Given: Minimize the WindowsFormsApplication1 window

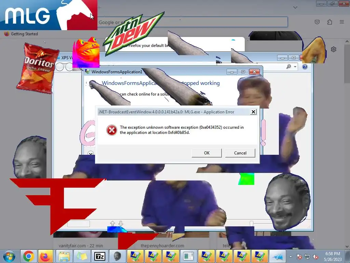Looking at the screenshot, I should pos(232,72).
